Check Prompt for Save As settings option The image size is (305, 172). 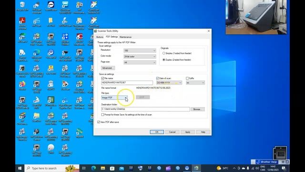[x=102, y=115]
